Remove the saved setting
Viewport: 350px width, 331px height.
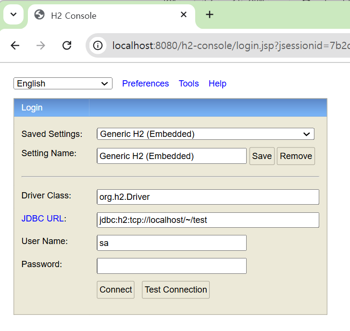point(296,156)
